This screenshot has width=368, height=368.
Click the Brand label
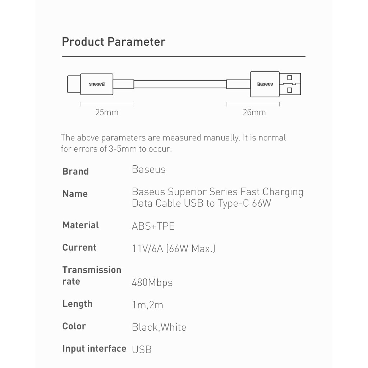point(75,171)
